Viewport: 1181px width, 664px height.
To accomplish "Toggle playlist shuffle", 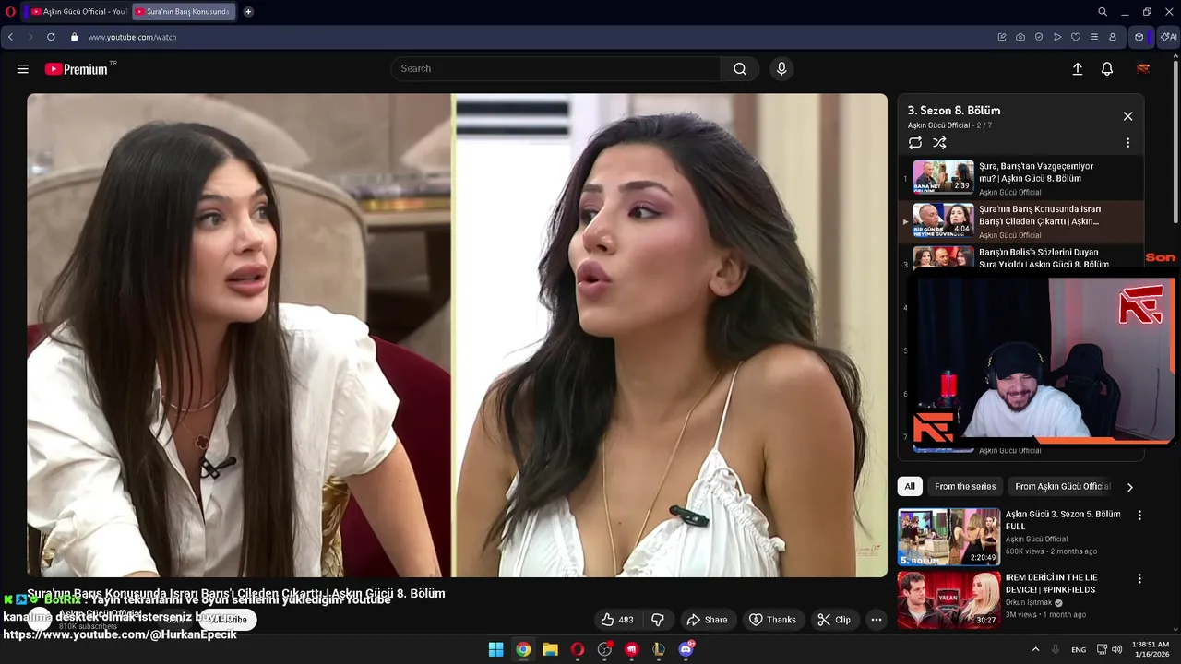I will 939,143.
